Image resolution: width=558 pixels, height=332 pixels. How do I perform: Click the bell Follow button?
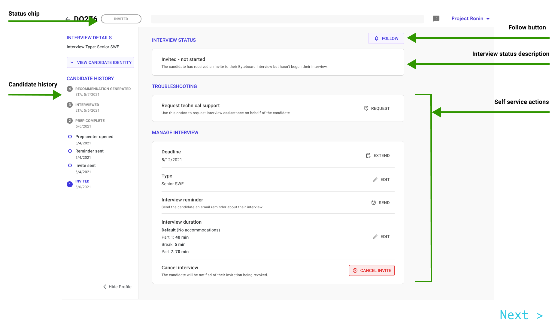pyautogui.click(x=386, y=38)
